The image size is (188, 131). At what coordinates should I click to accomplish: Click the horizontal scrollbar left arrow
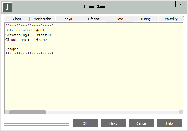[7, 112]
